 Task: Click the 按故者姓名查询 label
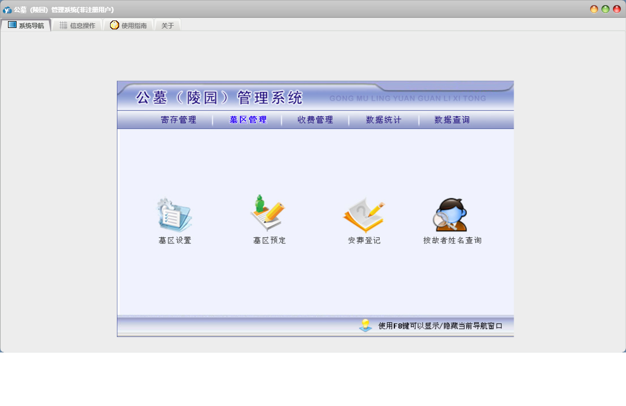pyautogui.click(x=452, y=240)
